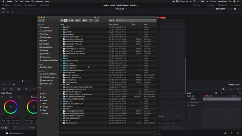The height and width of the screenshot is (136, 242).
Task: Open the Go menu
Action: (33, 2)
